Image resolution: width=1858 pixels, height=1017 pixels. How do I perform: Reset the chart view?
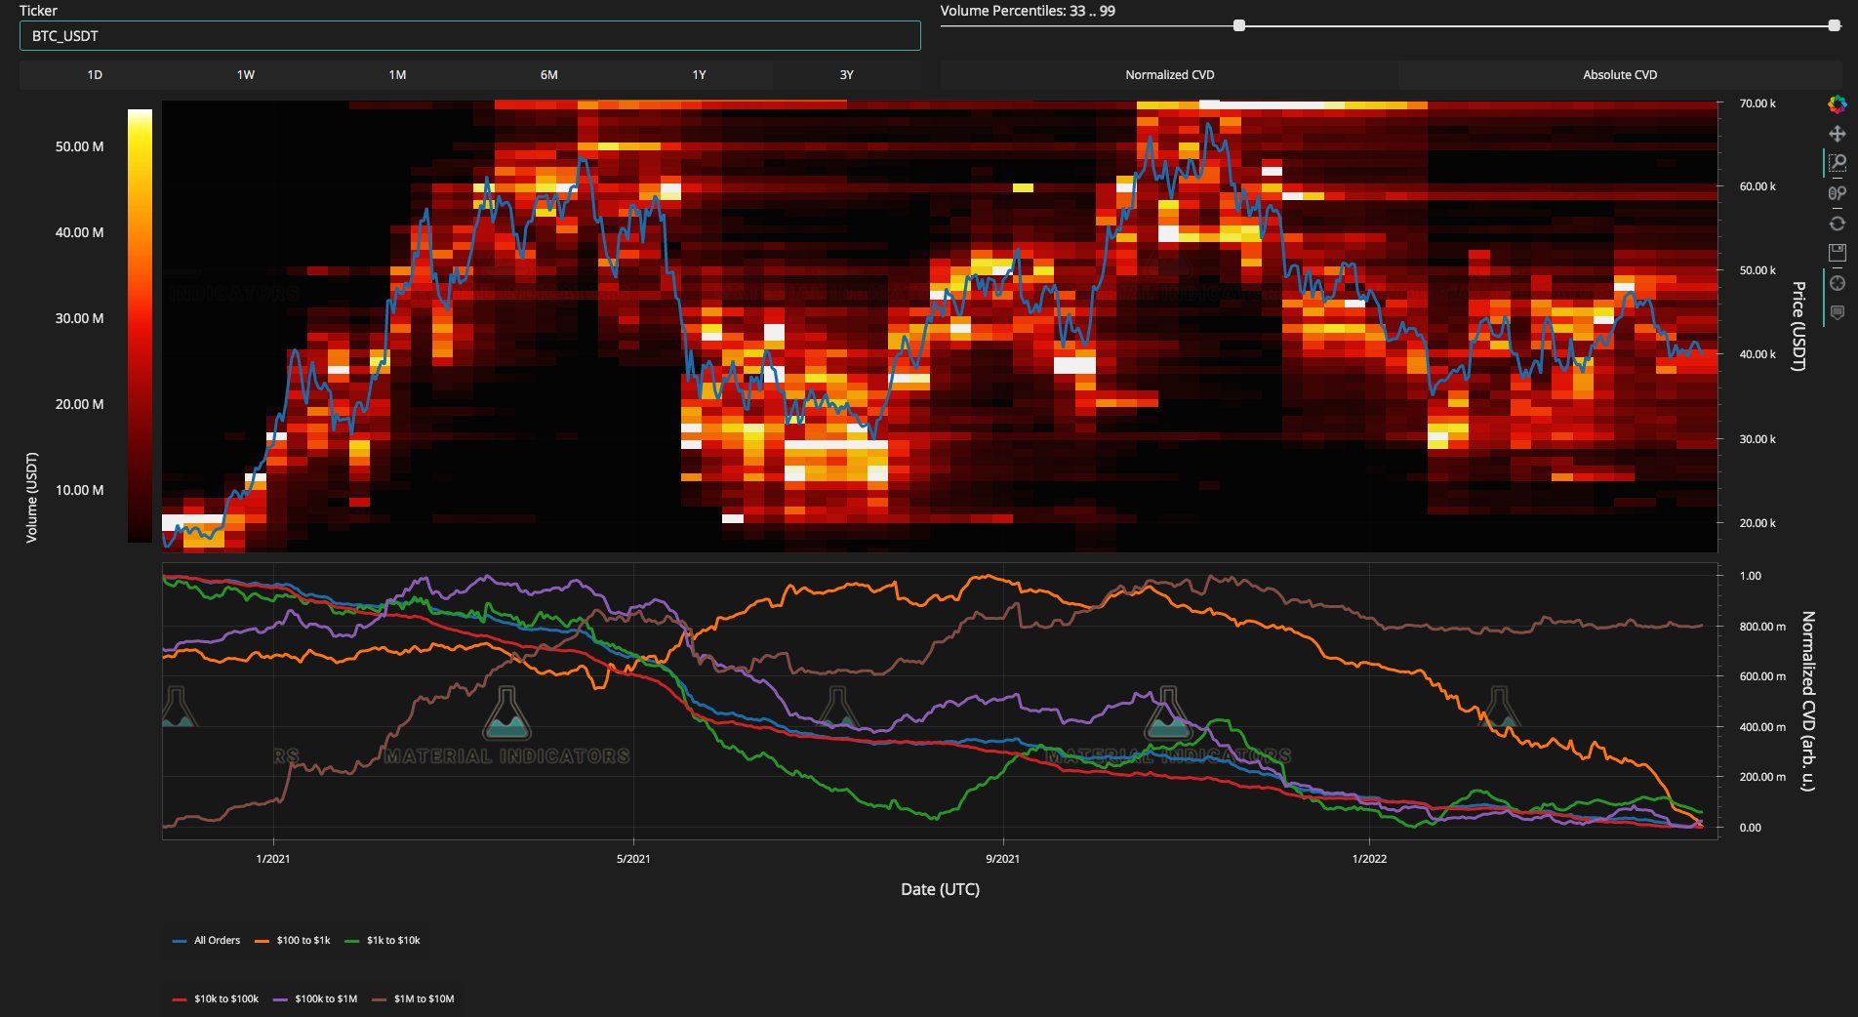(x=1837, y=224)
